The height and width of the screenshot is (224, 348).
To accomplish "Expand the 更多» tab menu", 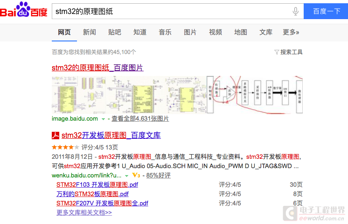I will pyautogui.click(x=291, y=32).
